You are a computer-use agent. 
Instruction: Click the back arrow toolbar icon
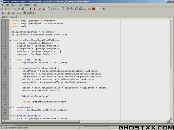coord(6,9)
